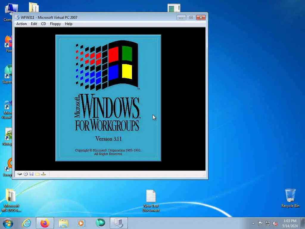Viewport: 305px width, 229px height.
Task: Click the network adapter status icon
Action: (43, 174)
